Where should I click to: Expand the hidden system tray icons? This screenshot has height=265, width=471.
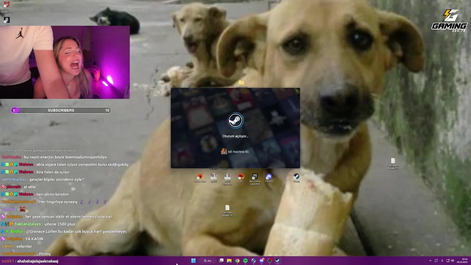[x=430, y=261]
